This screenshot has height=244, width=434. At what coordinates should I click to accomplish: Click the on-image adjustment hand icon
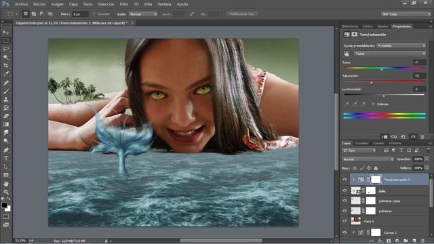click(347, 54)
